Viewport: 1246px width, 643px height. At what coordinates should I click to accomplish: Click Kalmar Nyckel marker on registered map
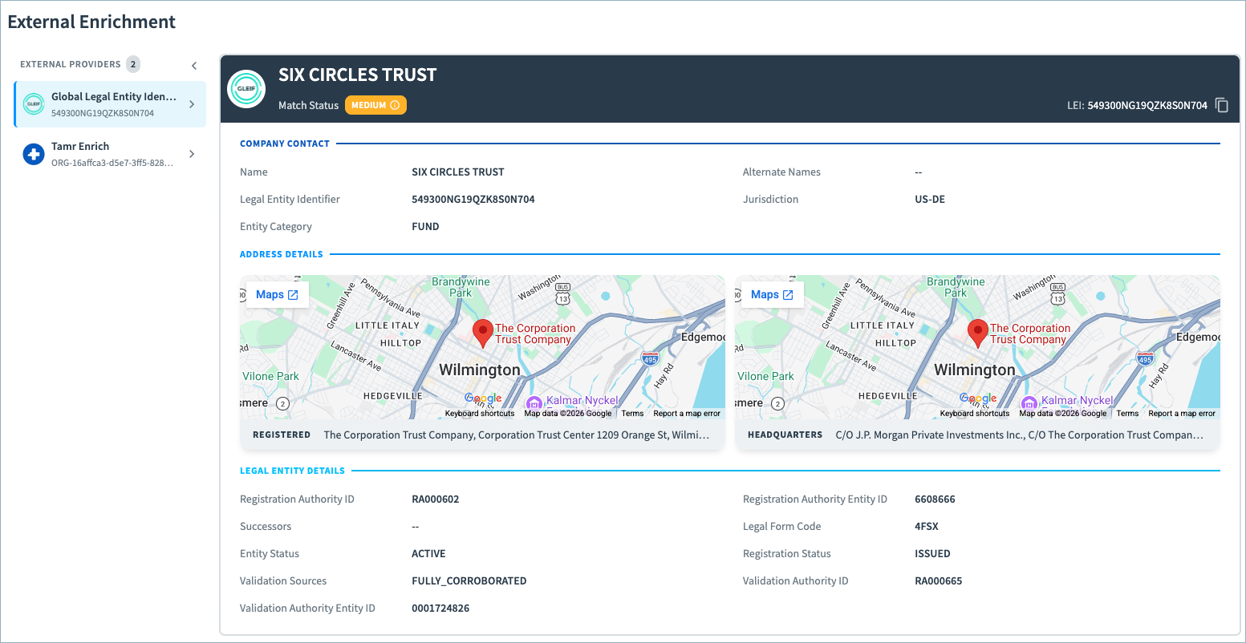[534, 402]
